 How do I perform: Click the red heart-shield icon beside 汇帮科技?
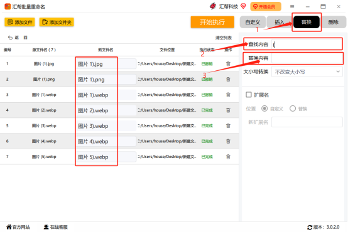click(244, 6)
